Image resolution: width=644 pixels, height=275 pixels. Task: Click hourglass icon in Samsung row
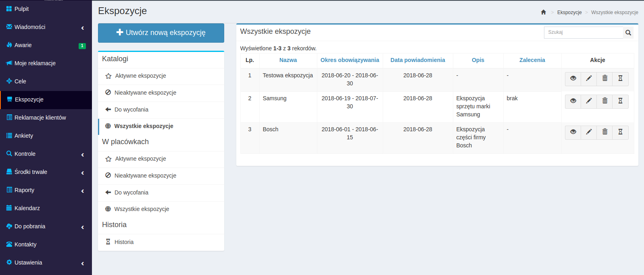click(620, 101)
